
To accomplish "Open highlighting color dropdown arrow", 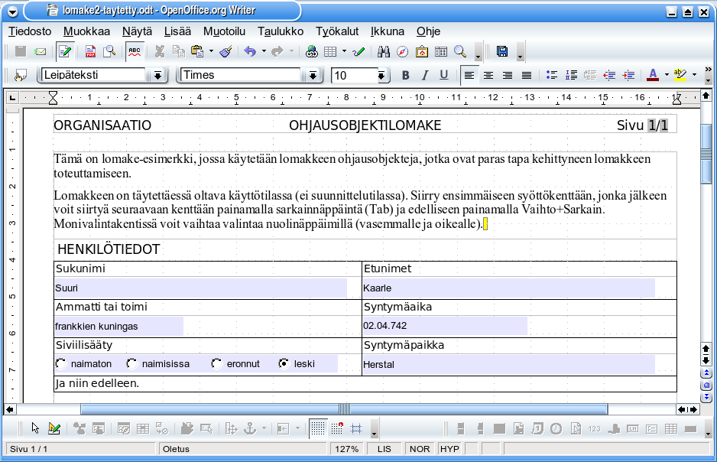I will (x=694, y=75).
